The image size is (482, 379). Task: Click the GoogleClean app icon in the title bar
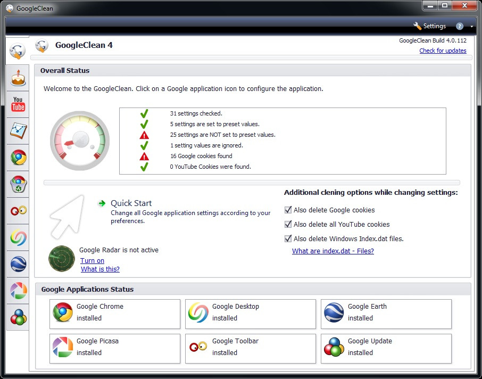click(10, 9)
